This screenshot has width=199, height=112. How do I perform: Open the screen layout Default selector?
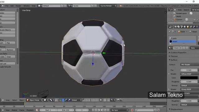(x=51, y=6)
